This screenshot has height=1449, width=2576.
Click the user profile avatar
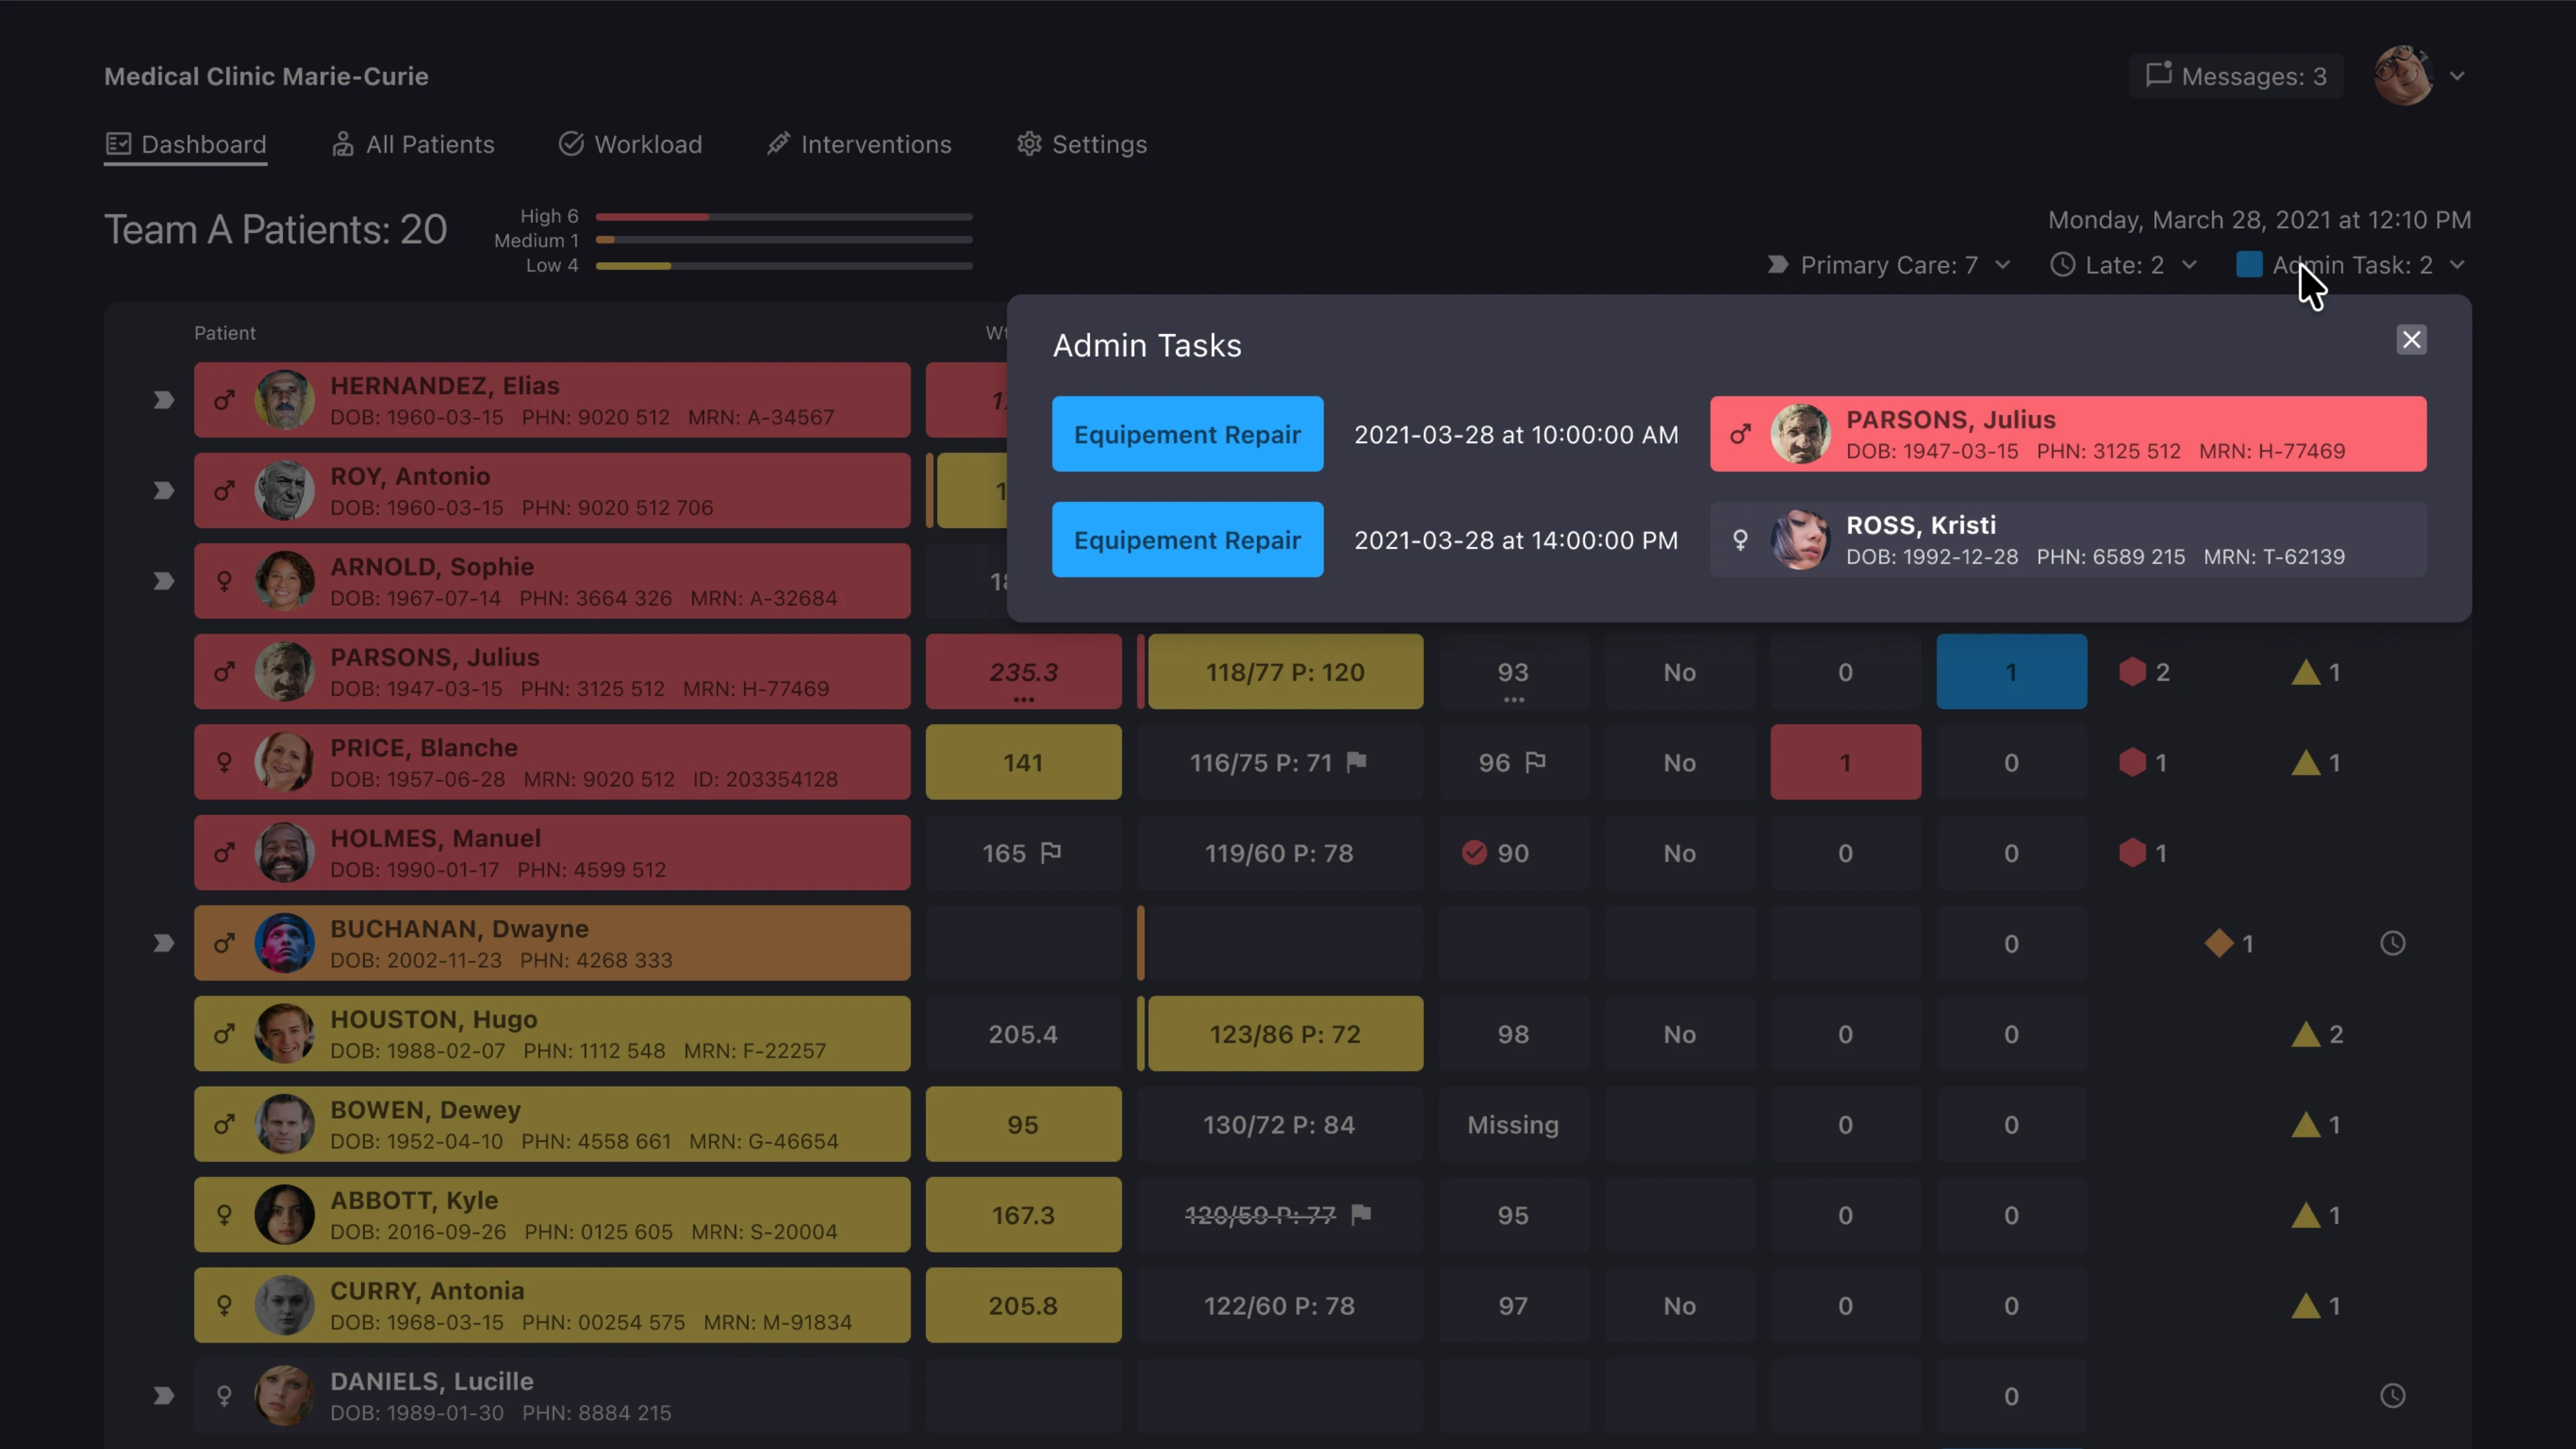2402,76
